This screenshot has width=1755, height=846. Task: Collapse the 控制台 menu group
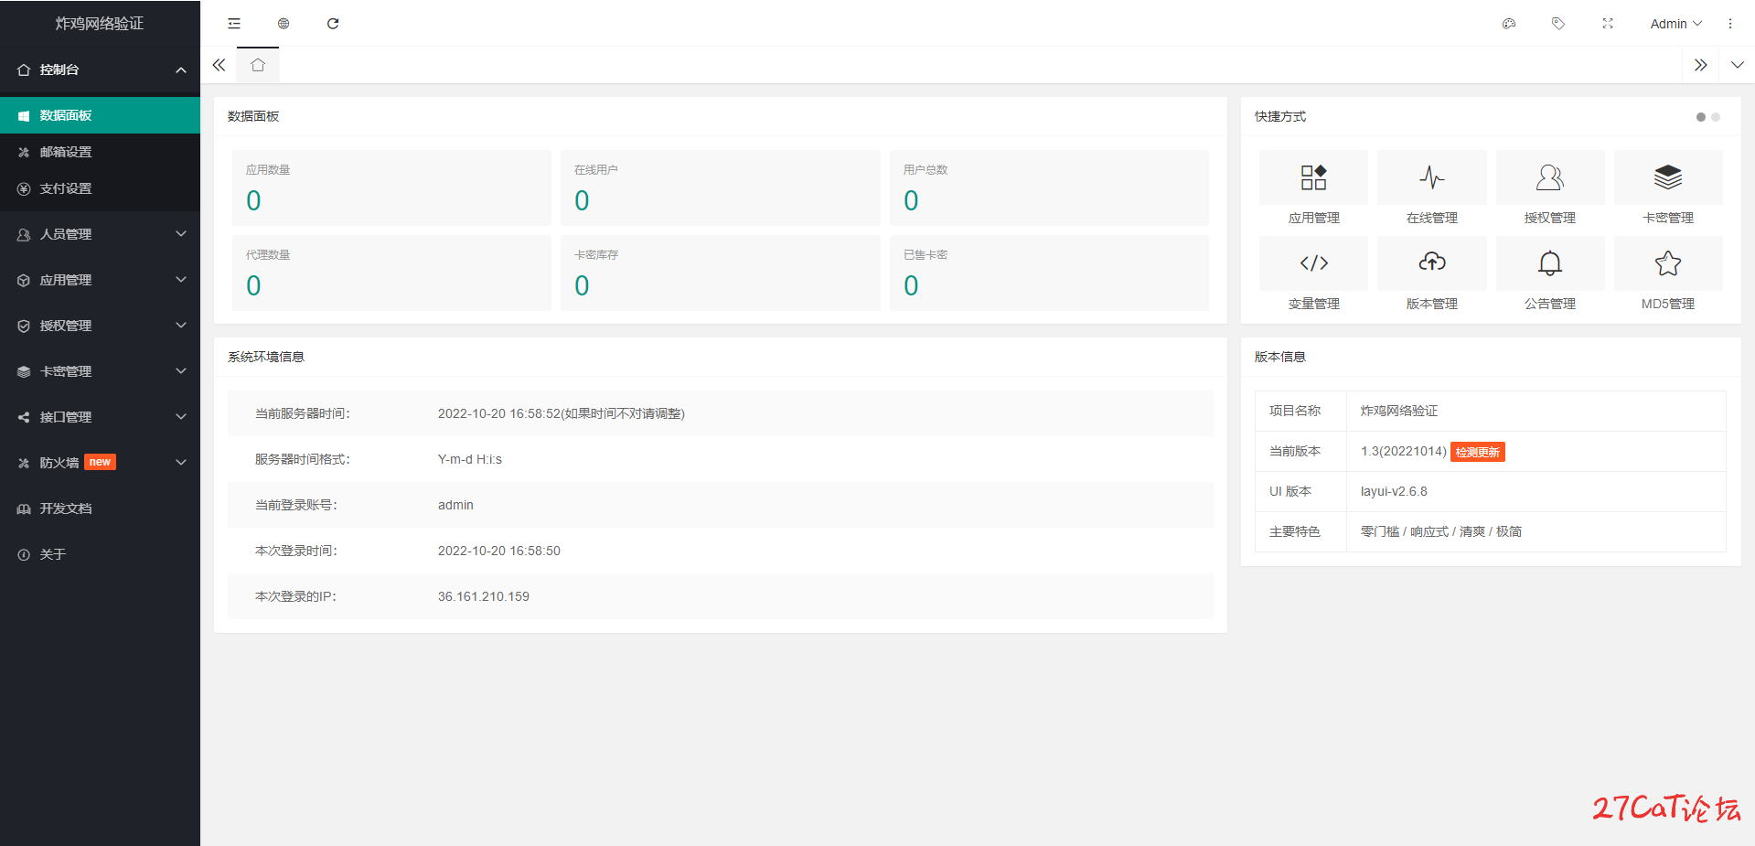[101, 70]
